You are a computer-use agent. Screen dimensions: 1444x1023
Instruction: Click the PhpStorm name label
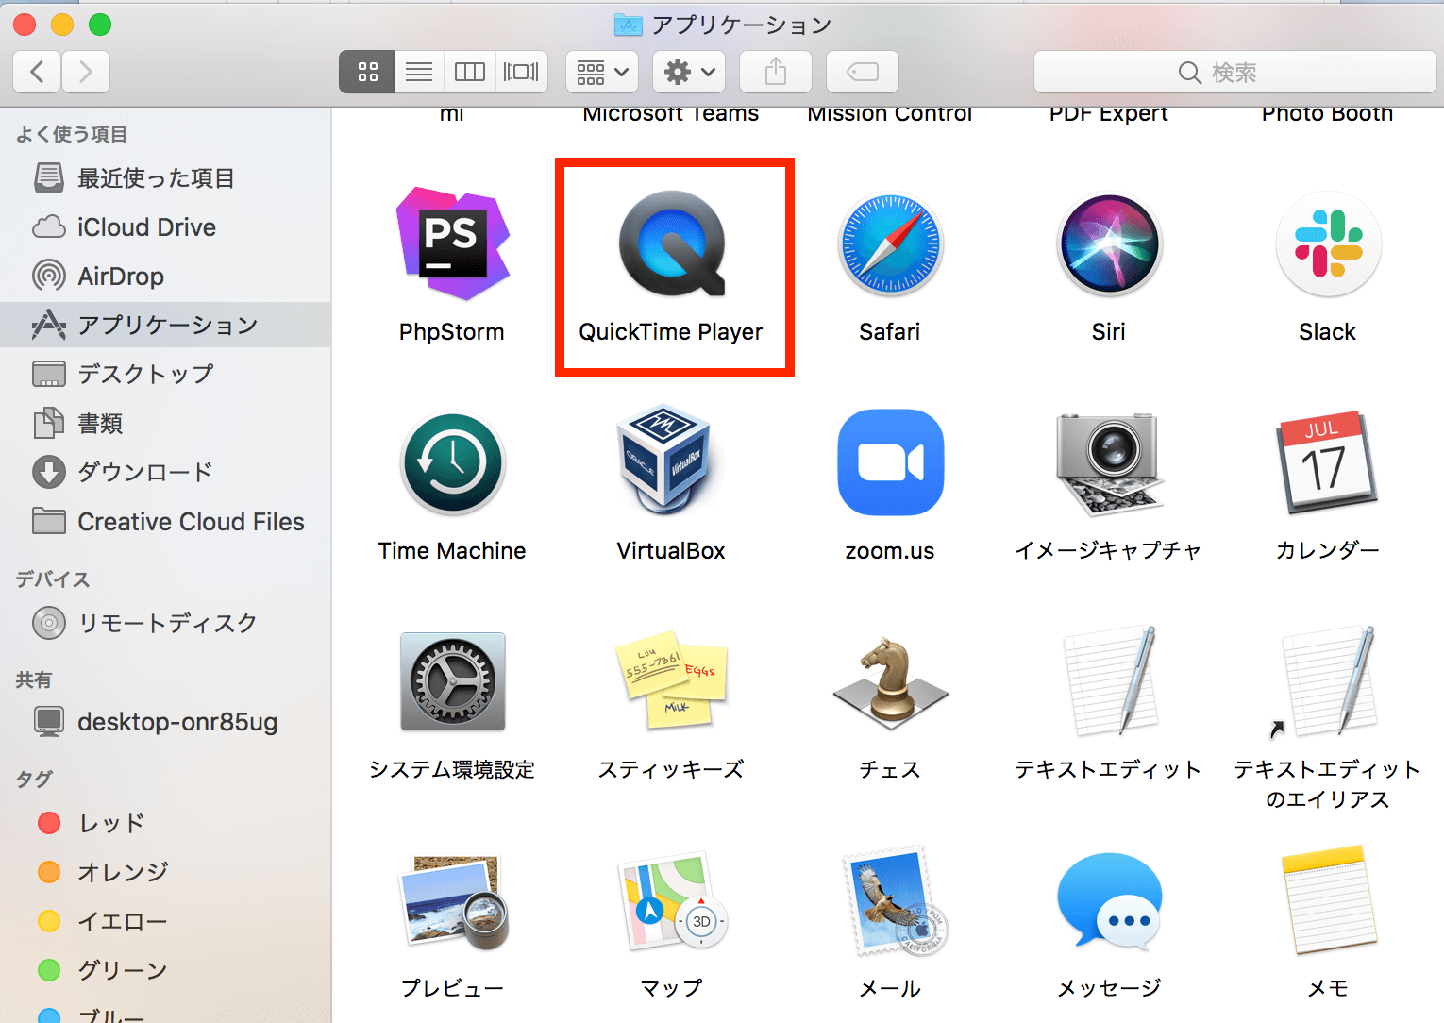pyautogui.click(x=452, y=332)
